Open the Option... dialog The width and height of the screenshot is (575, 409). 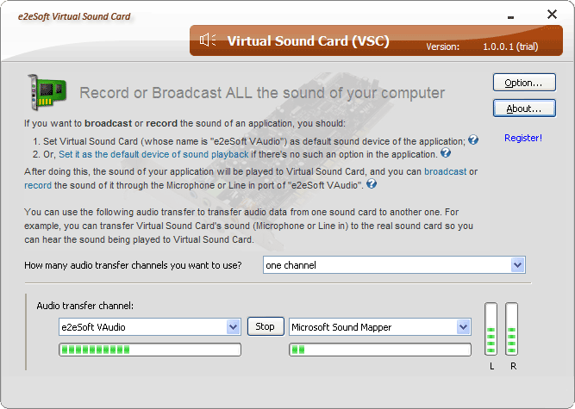[x=524, y=83]
